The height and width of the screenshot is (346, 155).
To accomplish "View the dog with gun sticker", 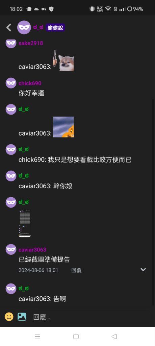I will (x=63, y=60).
